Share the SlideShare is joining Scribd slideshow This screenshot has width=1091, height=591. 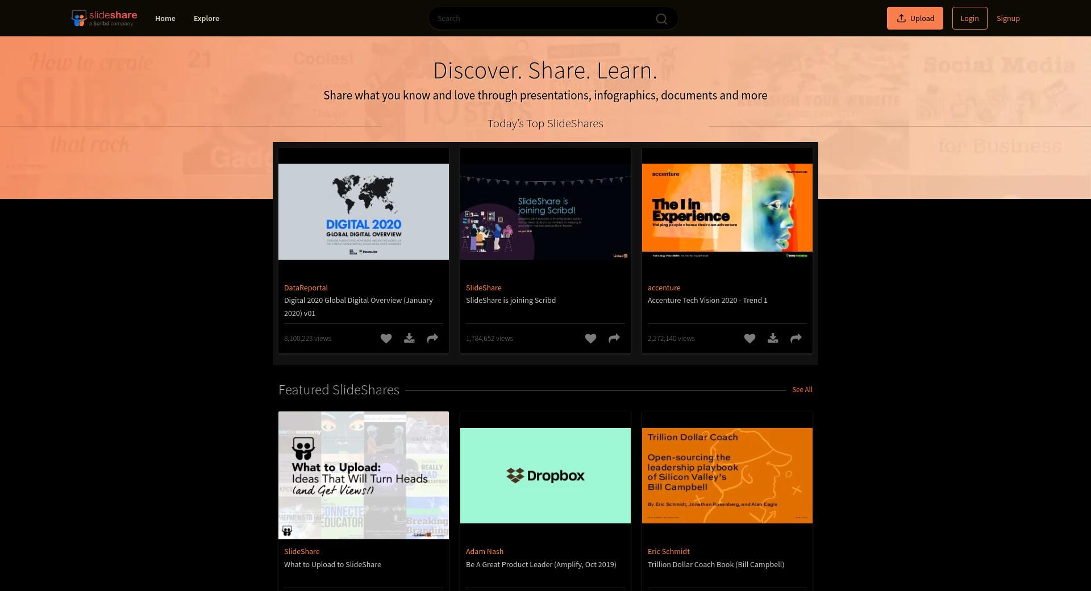[614, 339]
